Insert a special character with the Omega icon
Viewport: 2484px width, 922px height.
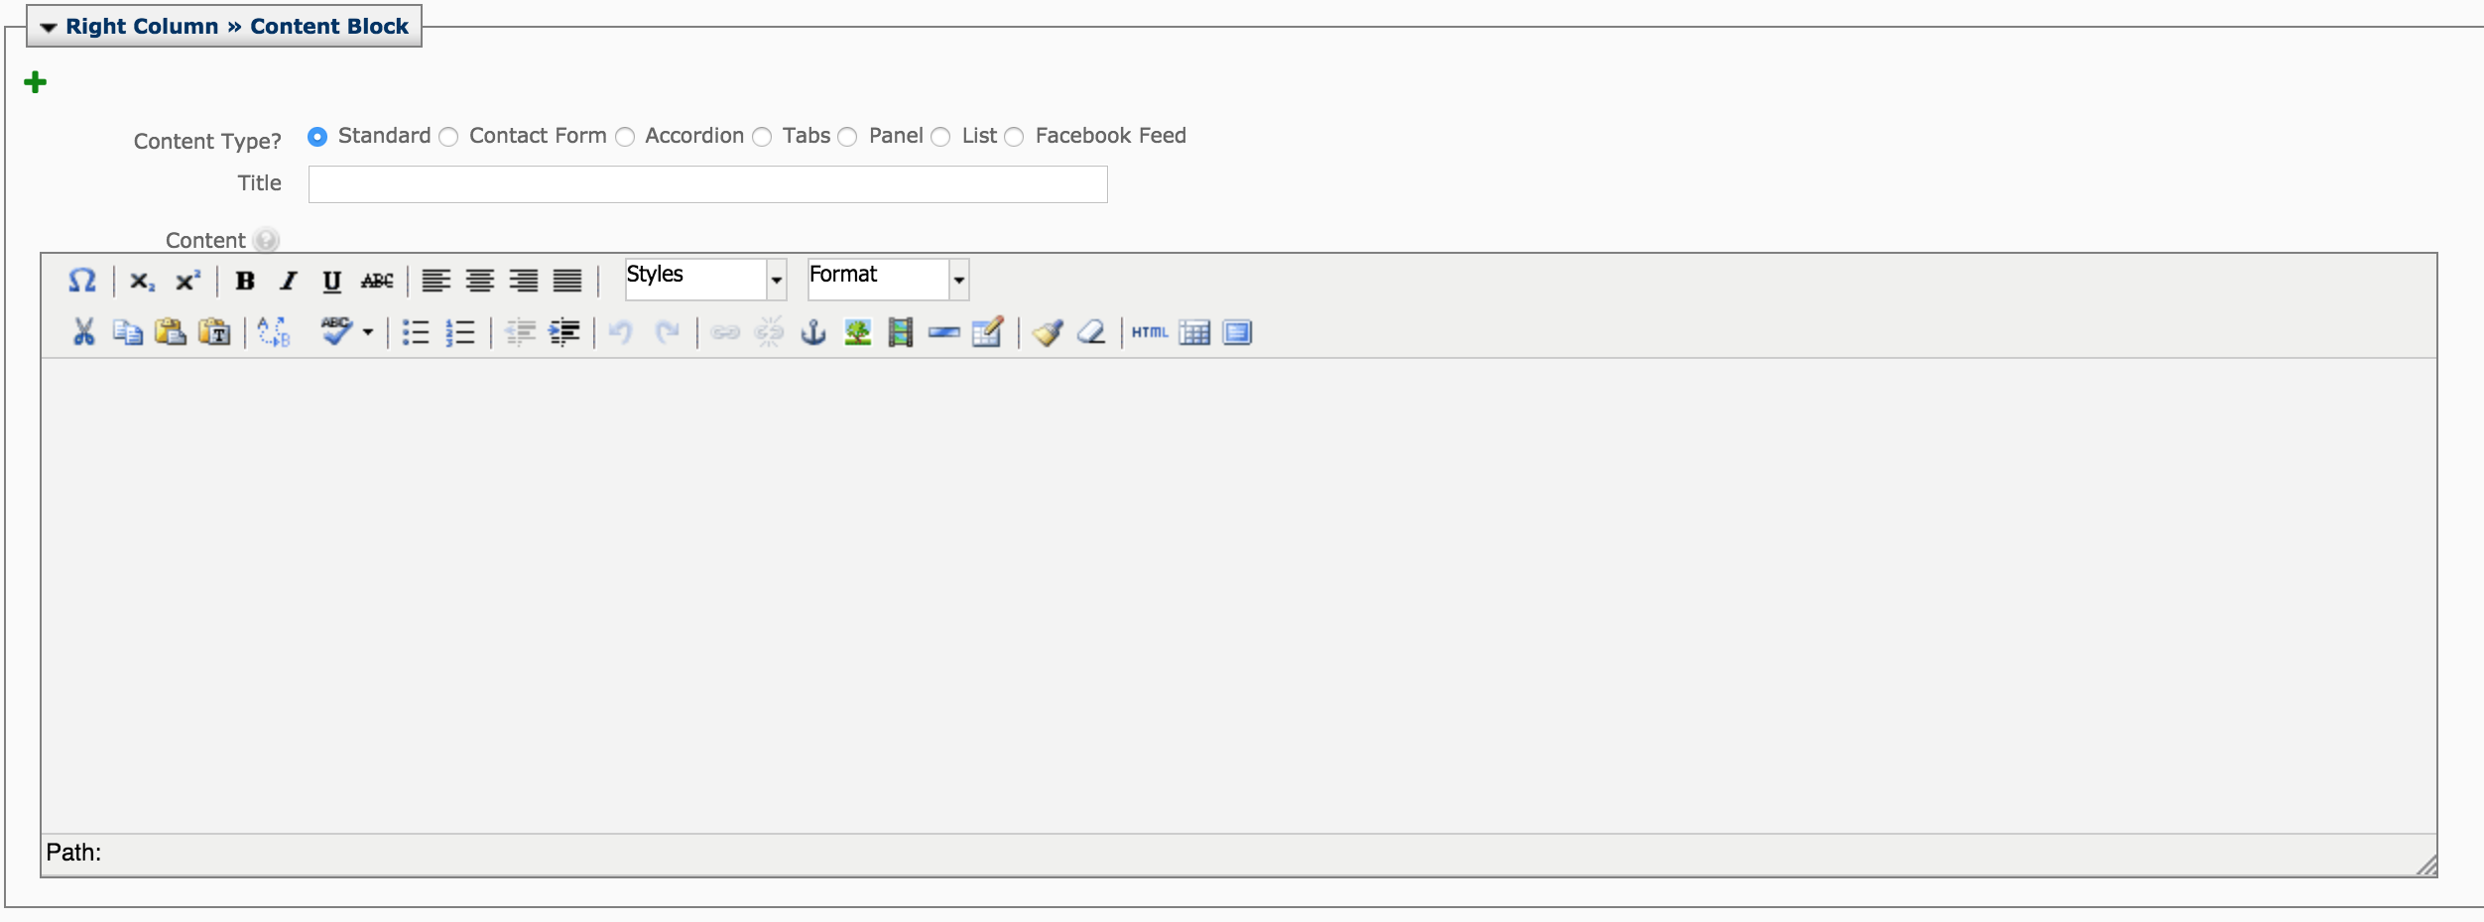82,282
